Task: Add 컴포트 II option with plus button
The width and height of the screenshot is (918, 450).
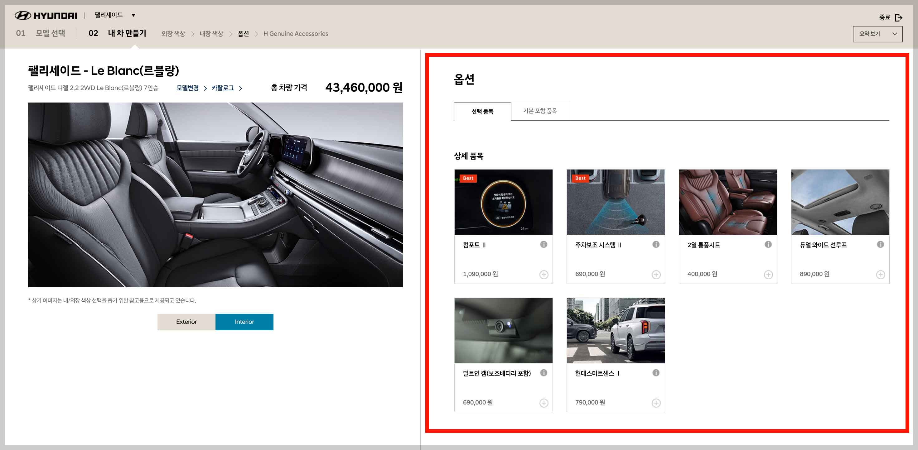Action: point(544,275)
